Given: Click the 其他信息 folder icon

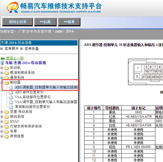Looking at the screenshot, I should pyautogui.click(x=6, y=136).
